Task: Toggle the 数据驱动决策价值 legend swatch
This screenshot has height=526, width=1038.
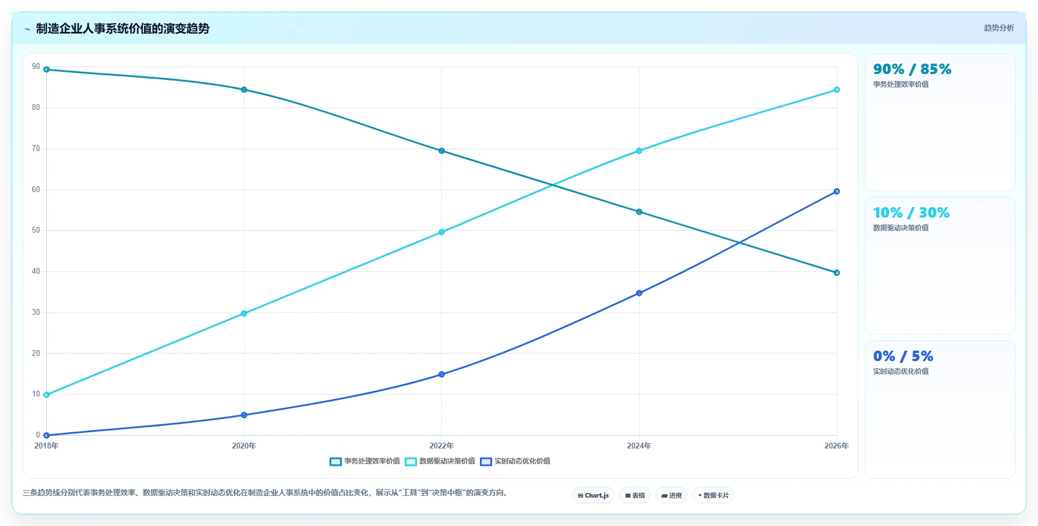Action: click(411, 462)
